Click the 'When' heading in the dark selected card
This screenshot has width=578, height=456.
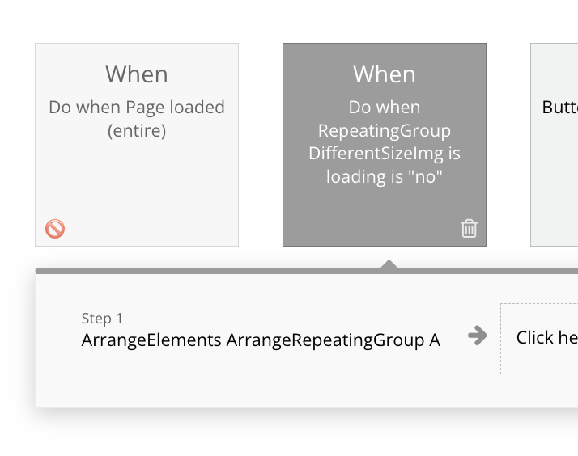click(385, 74)
